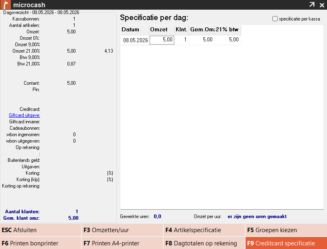Select F8 Dagtotalen op rekening
The width and height of the screenshot is (327, 249).
204,243
